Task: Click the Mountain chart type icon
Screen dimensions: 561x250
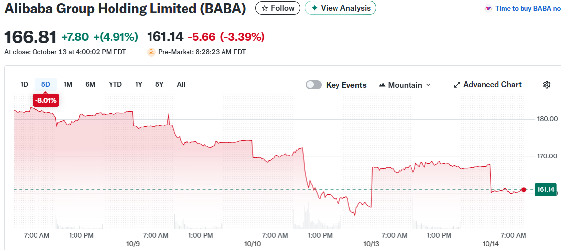Action: pyautogui.click(x=382, y=85)
